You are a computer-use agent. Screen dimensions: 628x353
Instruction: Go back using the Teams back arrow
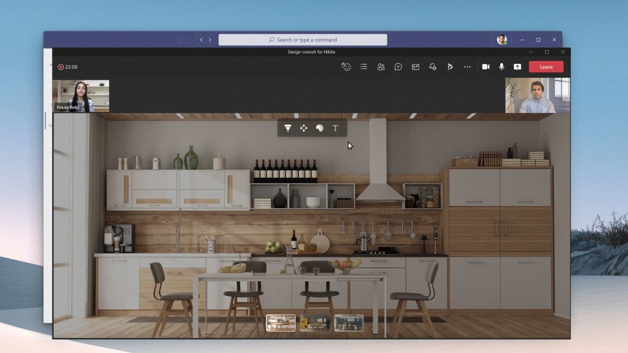point(201,40)
